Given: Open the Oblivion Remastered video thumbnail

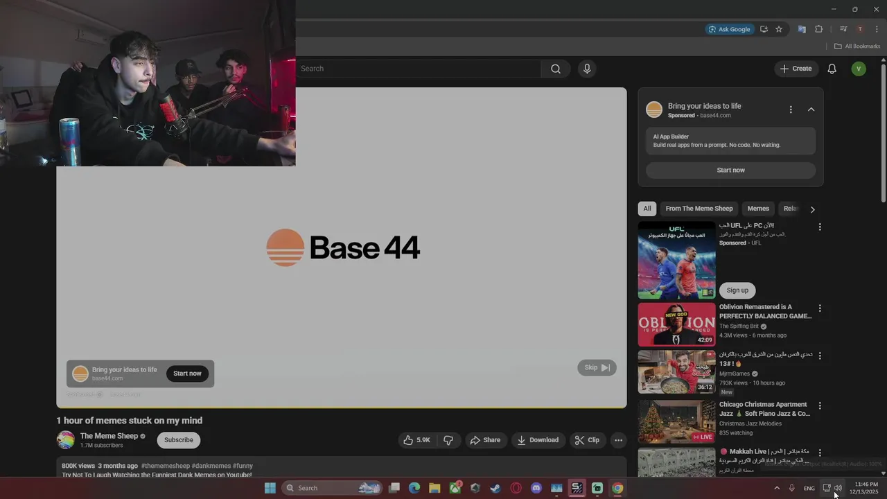Looking at the screenshot, I should coord(676,324).
